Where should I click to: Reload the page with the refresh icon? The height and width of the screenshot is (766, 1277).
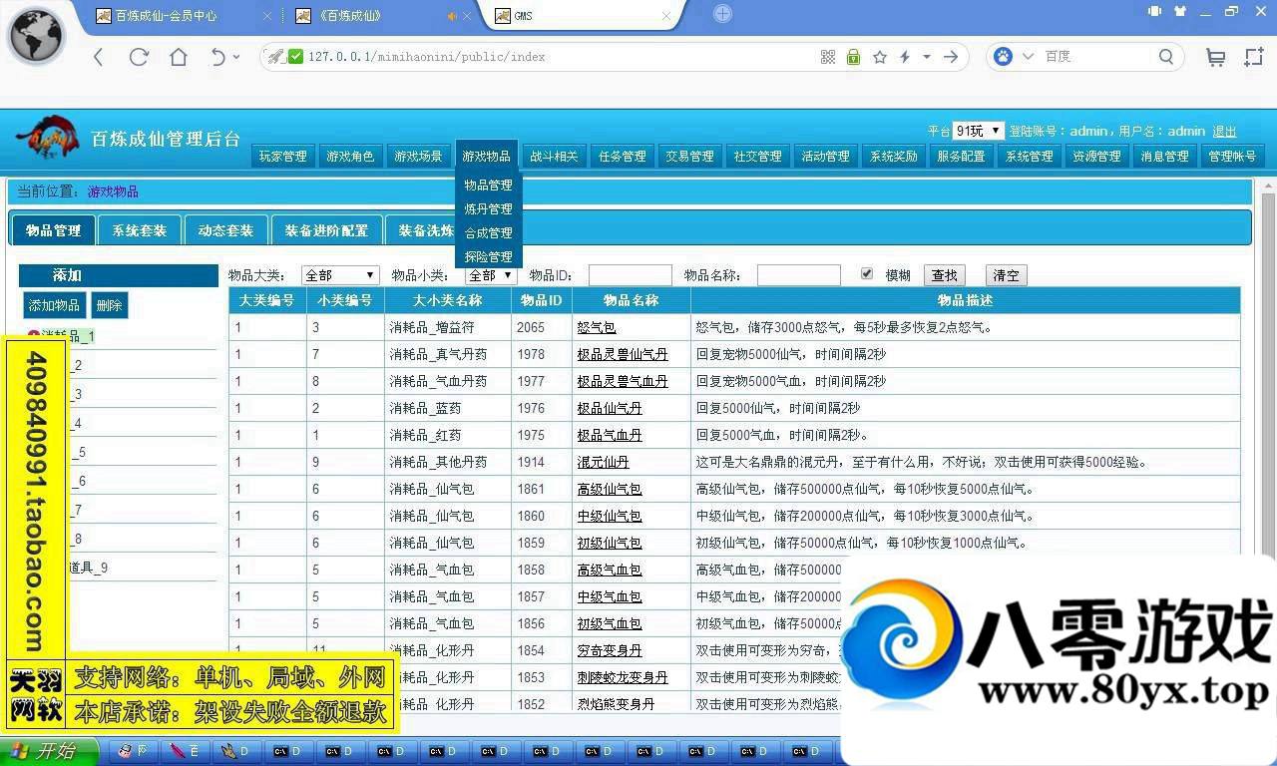[139, 57]
